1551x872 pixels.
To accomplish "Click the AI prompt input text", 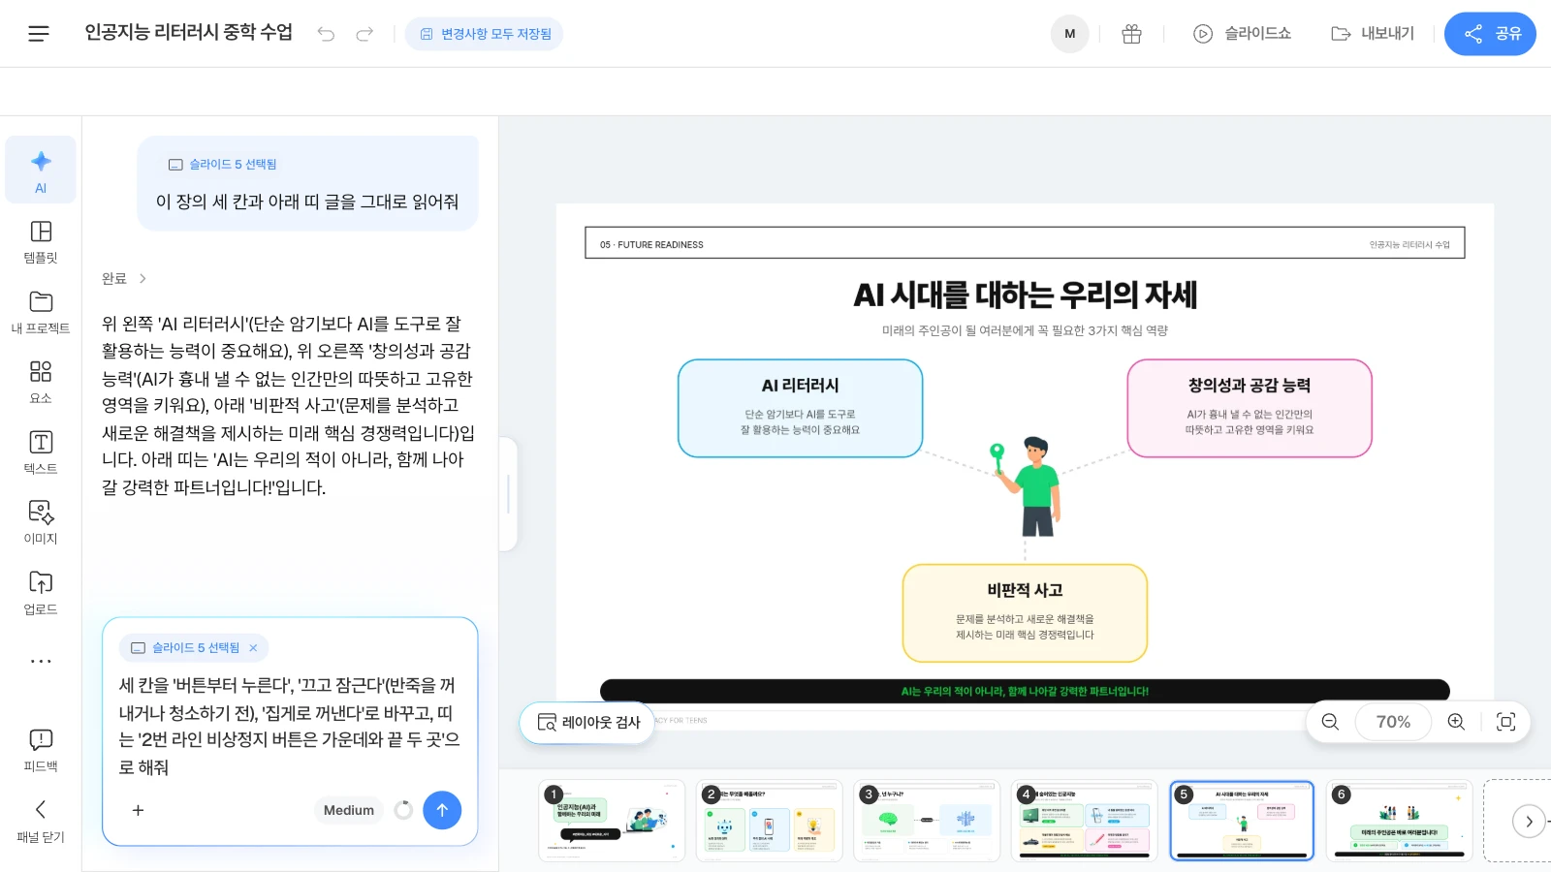I will click(289, 726).
